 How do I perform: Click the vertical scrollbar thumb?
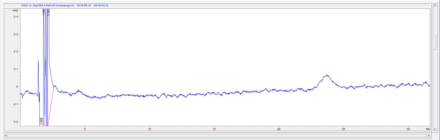pyautogui.click(x=435, y=41)
